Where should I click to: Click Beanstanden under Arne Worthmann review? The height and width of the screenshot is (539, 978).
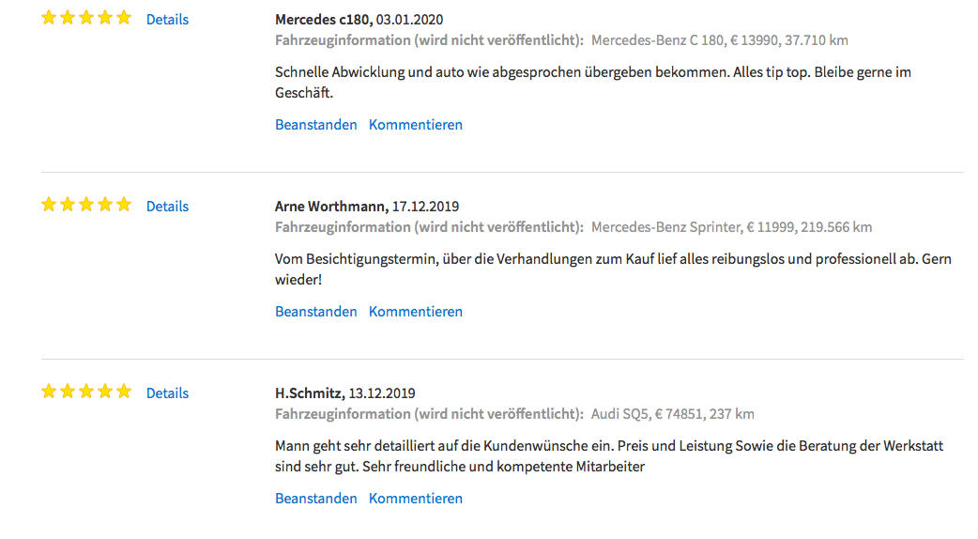tap(316, 312)
